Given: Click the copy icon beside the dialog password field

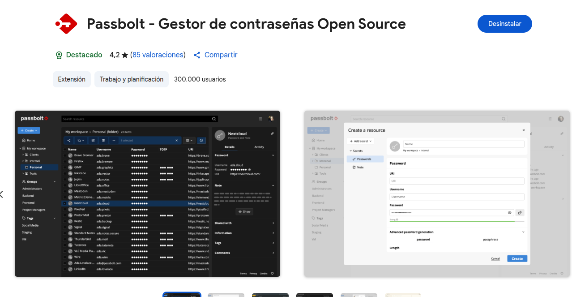Looking at the screenshot, I should click(x=519, y=213).
